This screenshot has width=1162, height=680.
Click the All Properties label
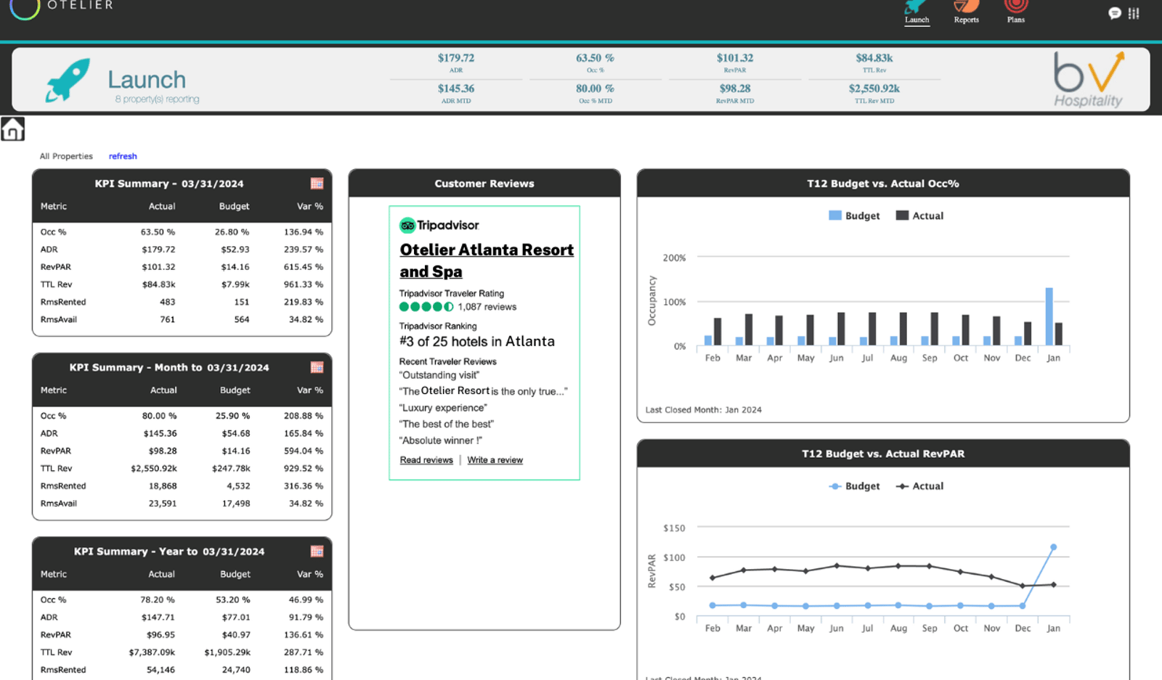[x=66, y=156]
